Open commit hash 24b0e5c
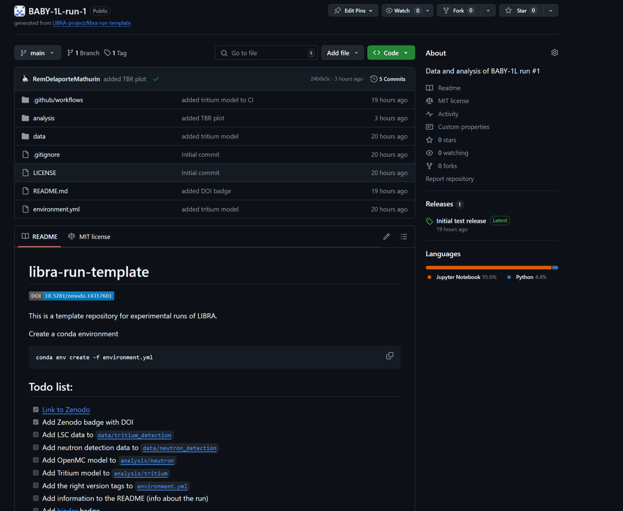The height and width of the screenshot is (511, 623). pos(320,79)
